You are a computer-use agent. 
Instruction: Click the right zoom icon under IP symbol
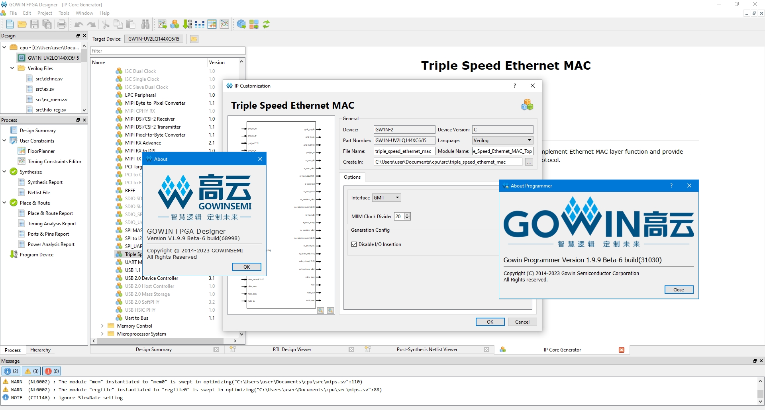[330, 310]
